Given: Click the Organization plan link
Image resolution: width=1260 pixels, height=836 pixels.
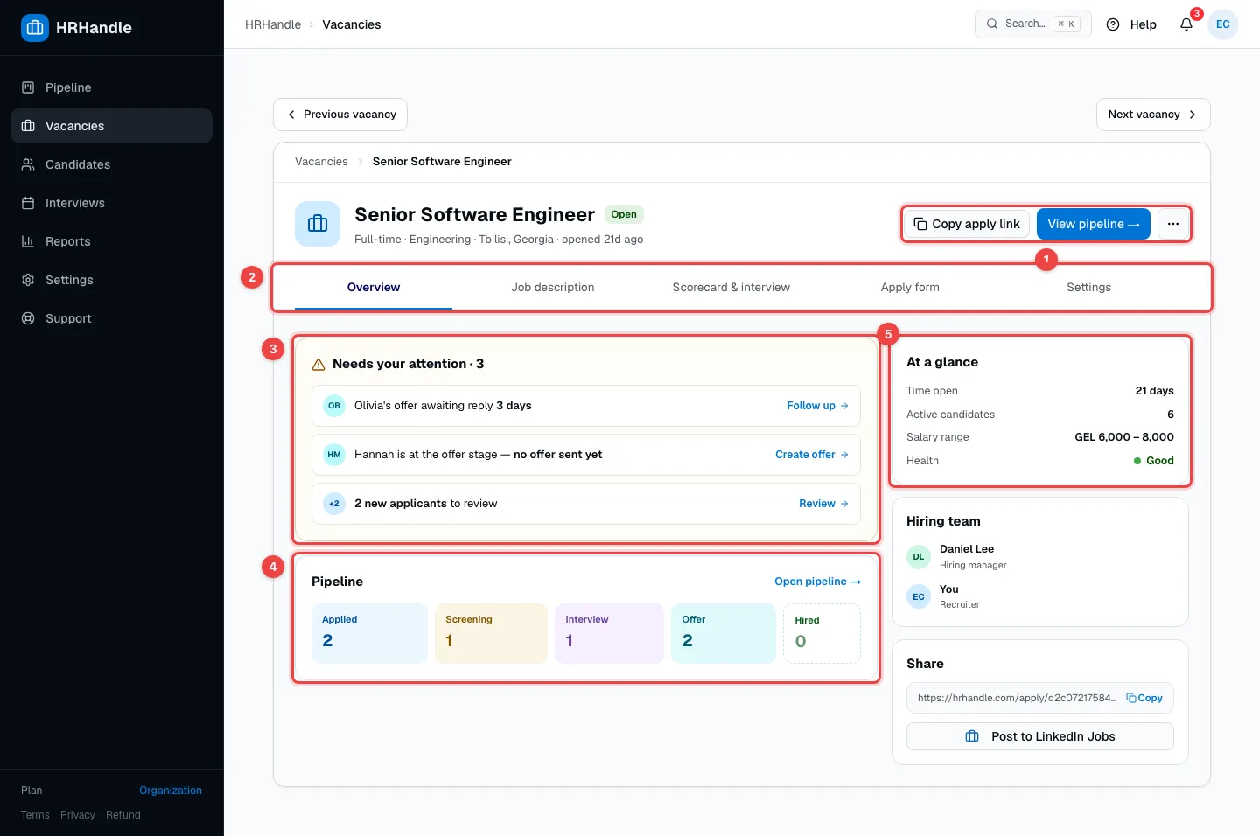Looking at the screenshot, I should tap(171, 791).
